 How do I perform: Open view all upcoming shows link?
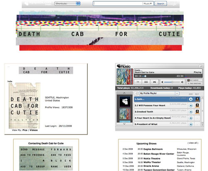click(x=193, y=143)
